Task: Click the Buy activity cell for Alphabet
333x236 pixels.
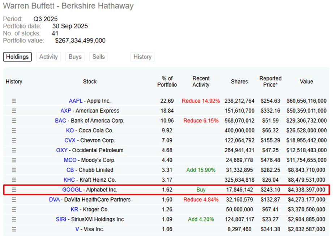Action: 201,190
